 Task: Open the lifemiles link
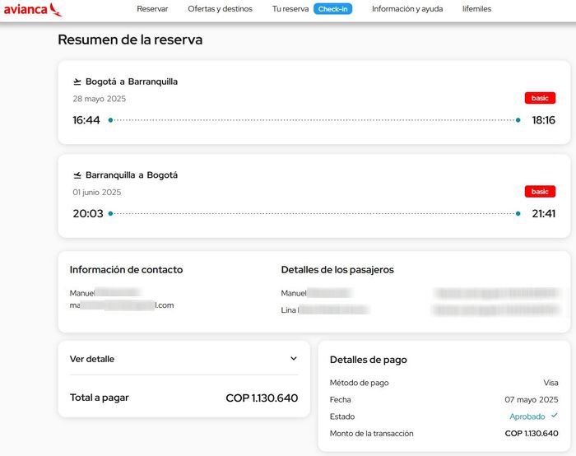click(476, 9)
